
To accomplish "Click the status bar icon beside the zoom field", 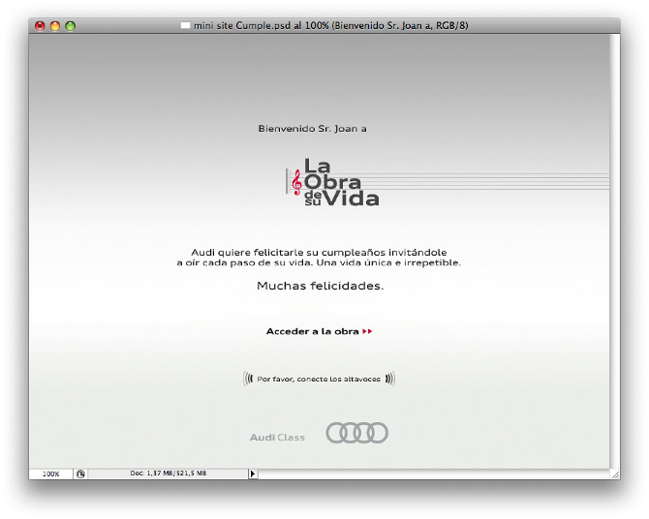I will point(80,473).
